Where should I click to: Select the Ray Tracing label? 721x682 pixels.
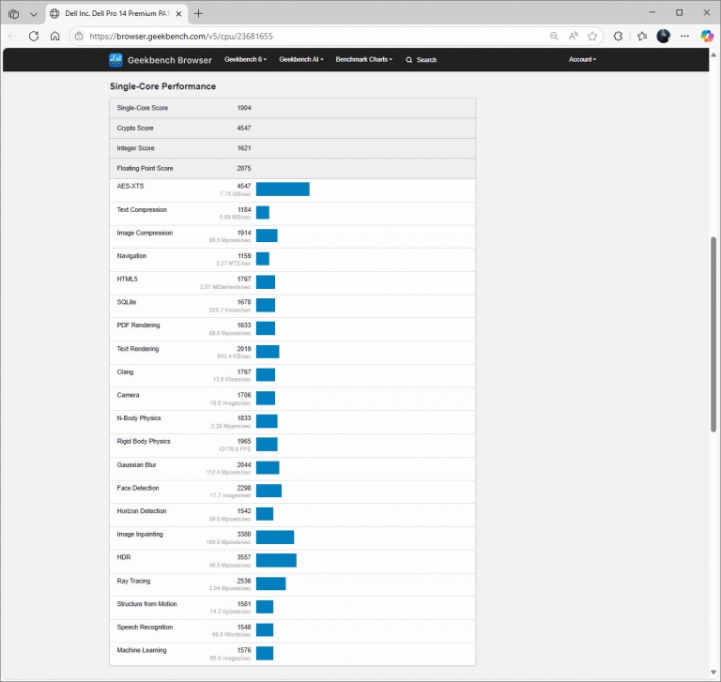(x=133, y=581)
